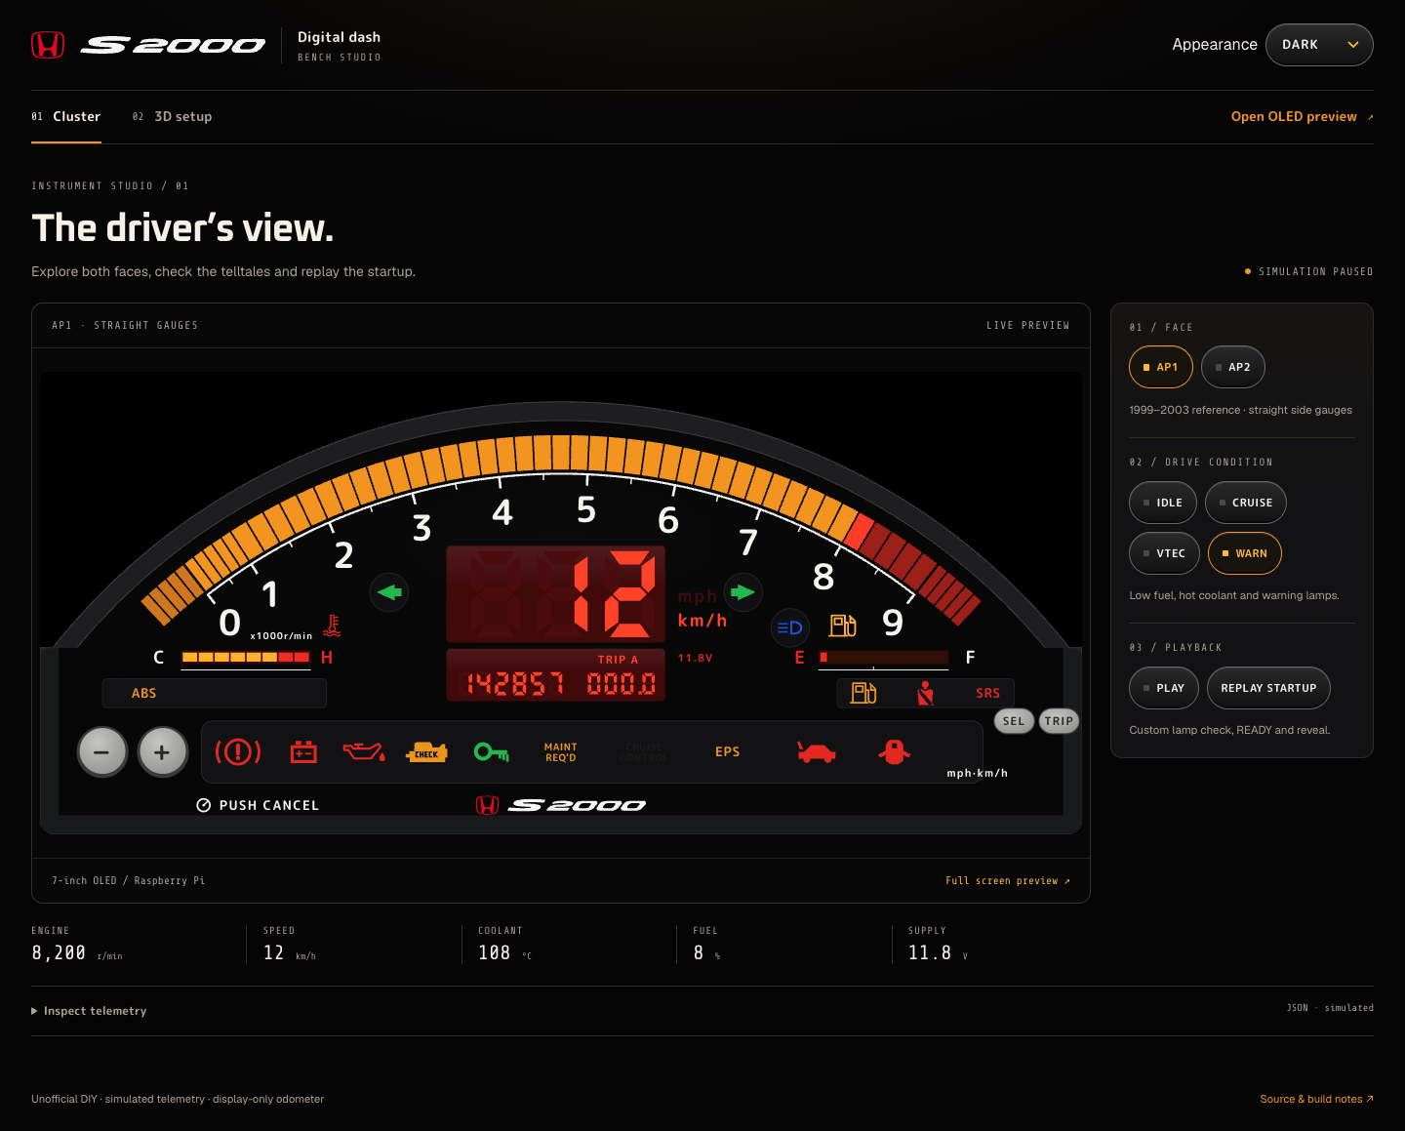Click the Honda badge at cluster bottom
Screen dimensions: 1405x1131
(488, 805)
